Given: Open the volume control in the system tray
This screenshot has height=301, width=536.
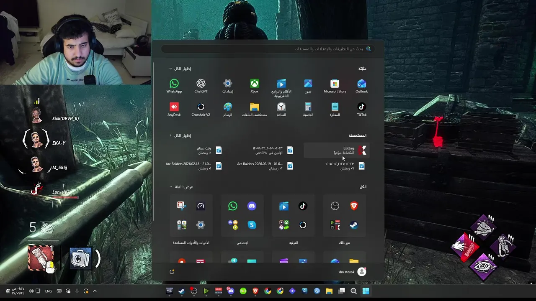Looking at the screenshot, I should (x=31, y=291).
